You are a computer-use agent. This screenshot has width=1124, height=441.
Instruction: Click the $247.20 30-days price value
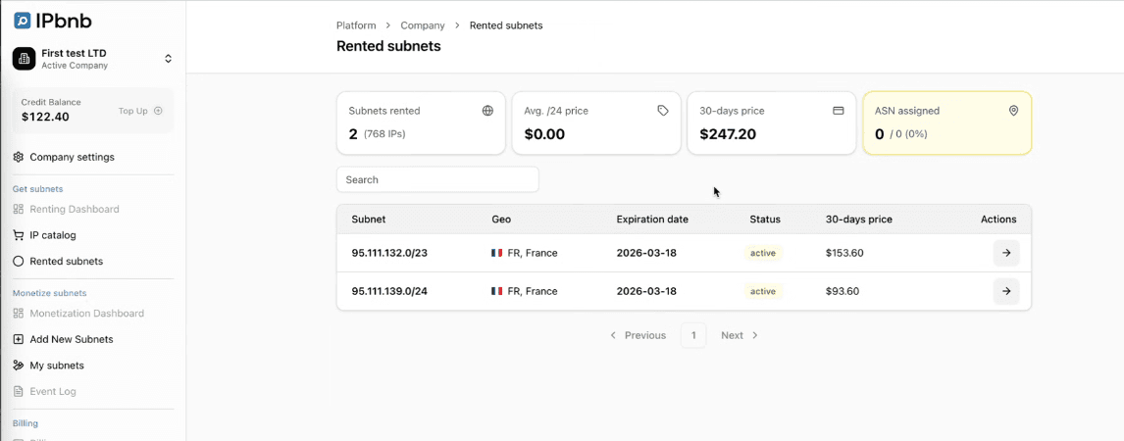click(x=728, y=134)
